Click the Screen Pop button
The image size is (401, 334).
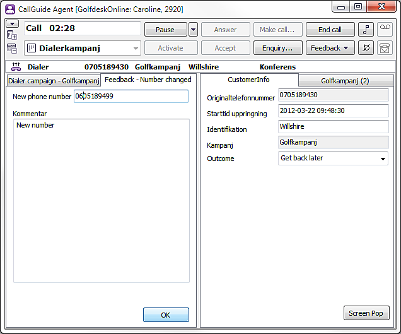366,313
